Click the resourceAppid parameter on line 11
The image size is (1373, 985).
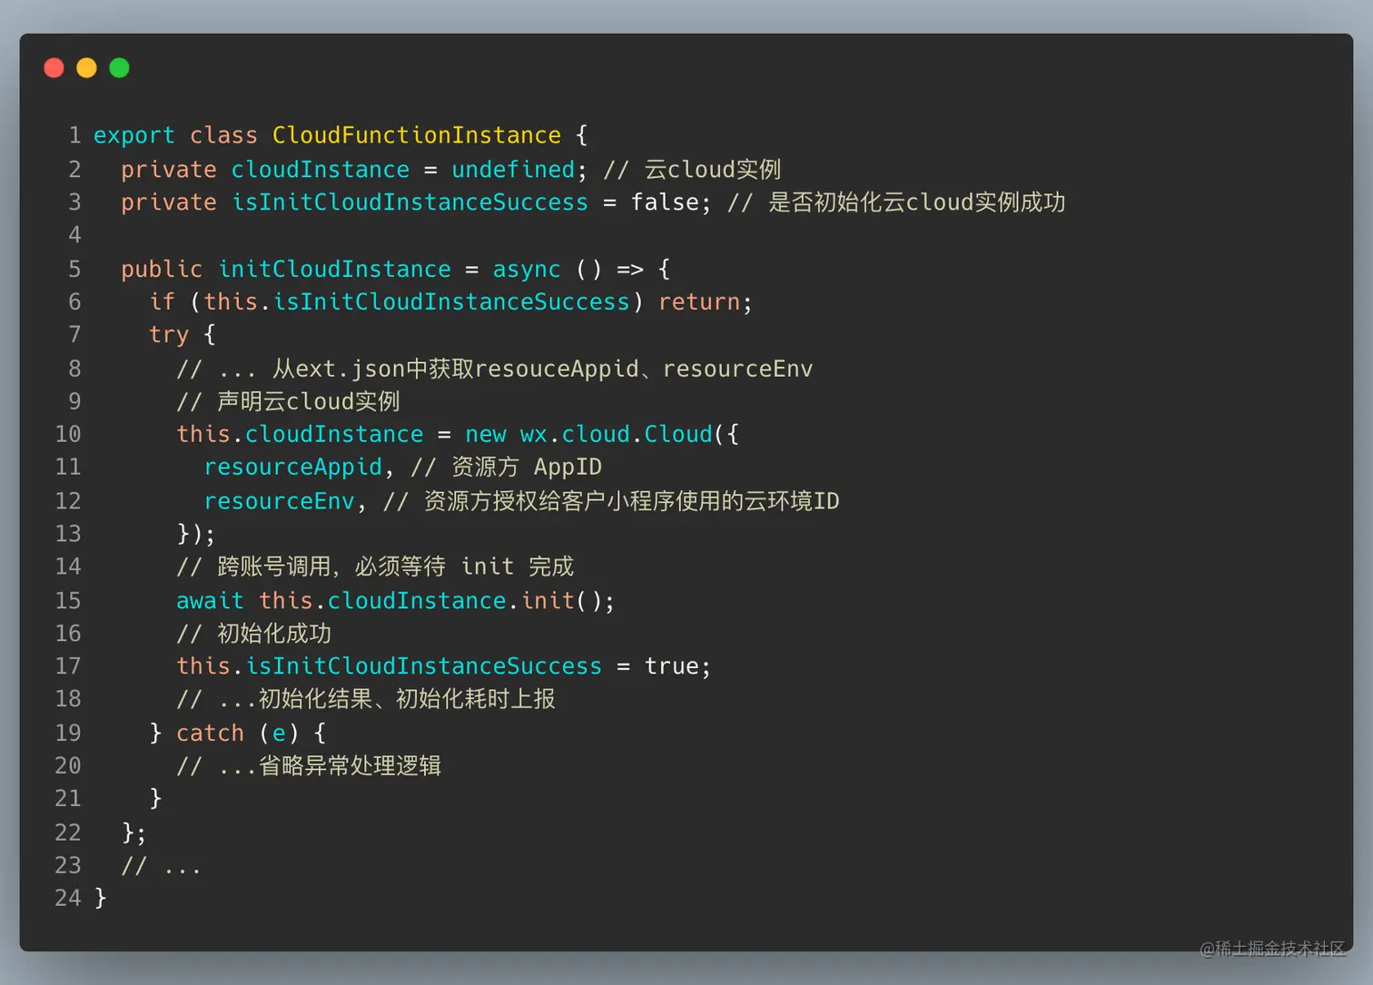(x=292, y=467)
